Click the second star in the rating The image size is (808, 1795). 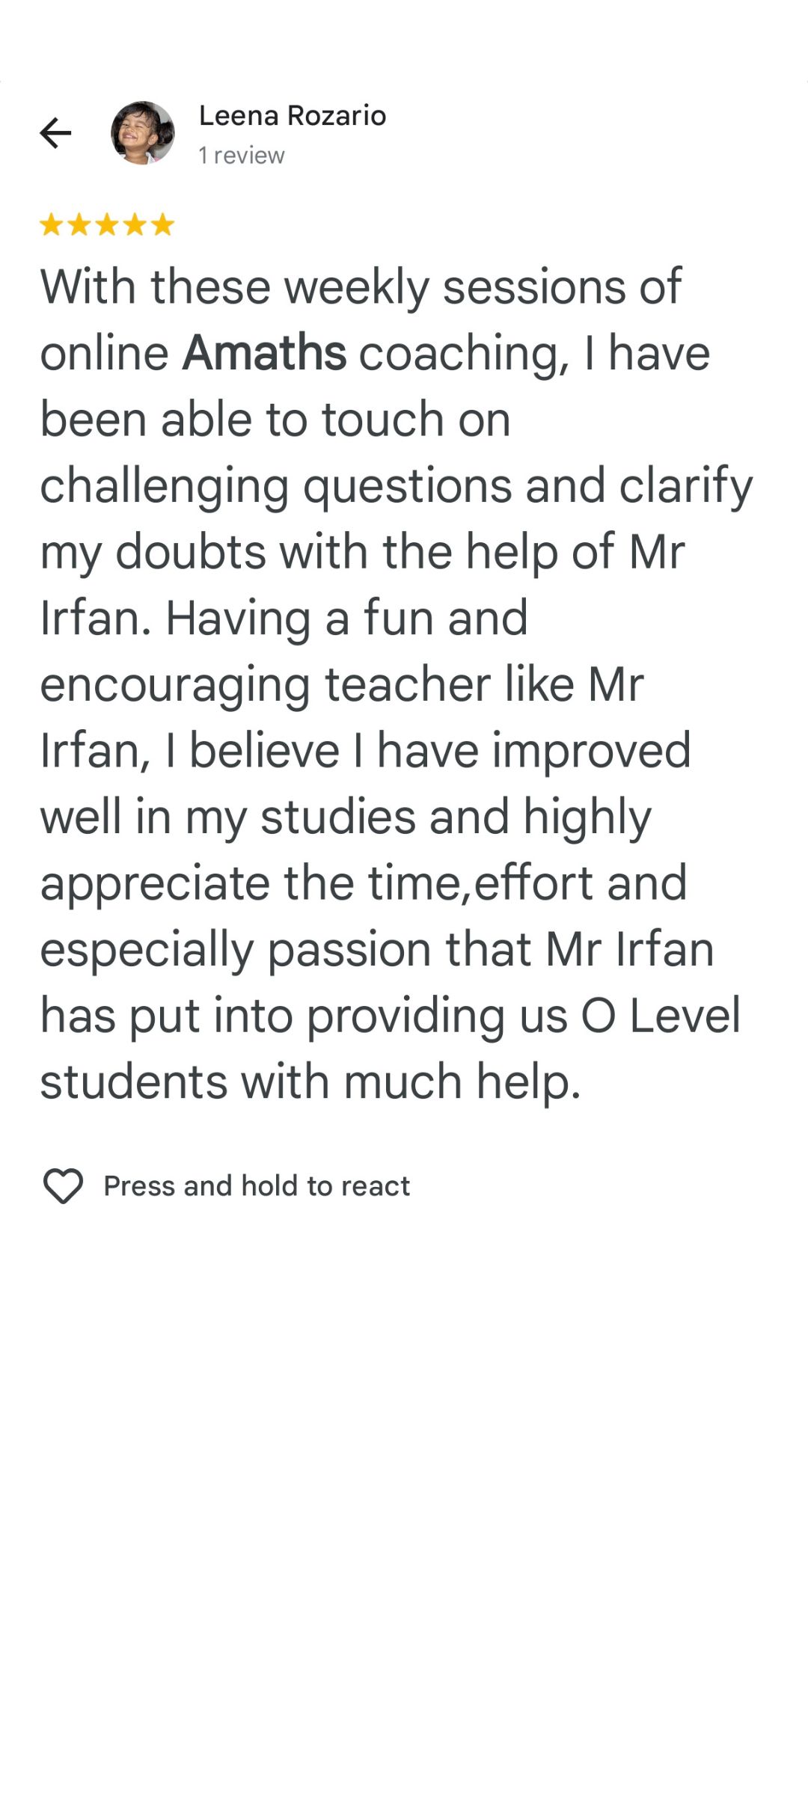click(79, 224)
